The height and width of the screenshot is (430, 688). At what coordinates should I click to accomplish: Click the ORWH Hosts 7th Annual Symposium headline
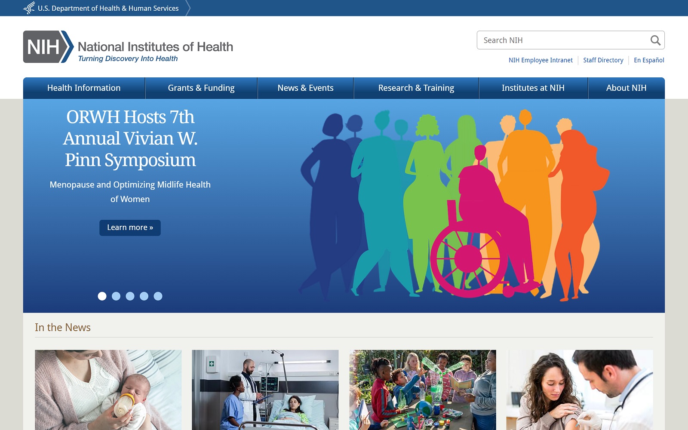click(x=130, y=138)
